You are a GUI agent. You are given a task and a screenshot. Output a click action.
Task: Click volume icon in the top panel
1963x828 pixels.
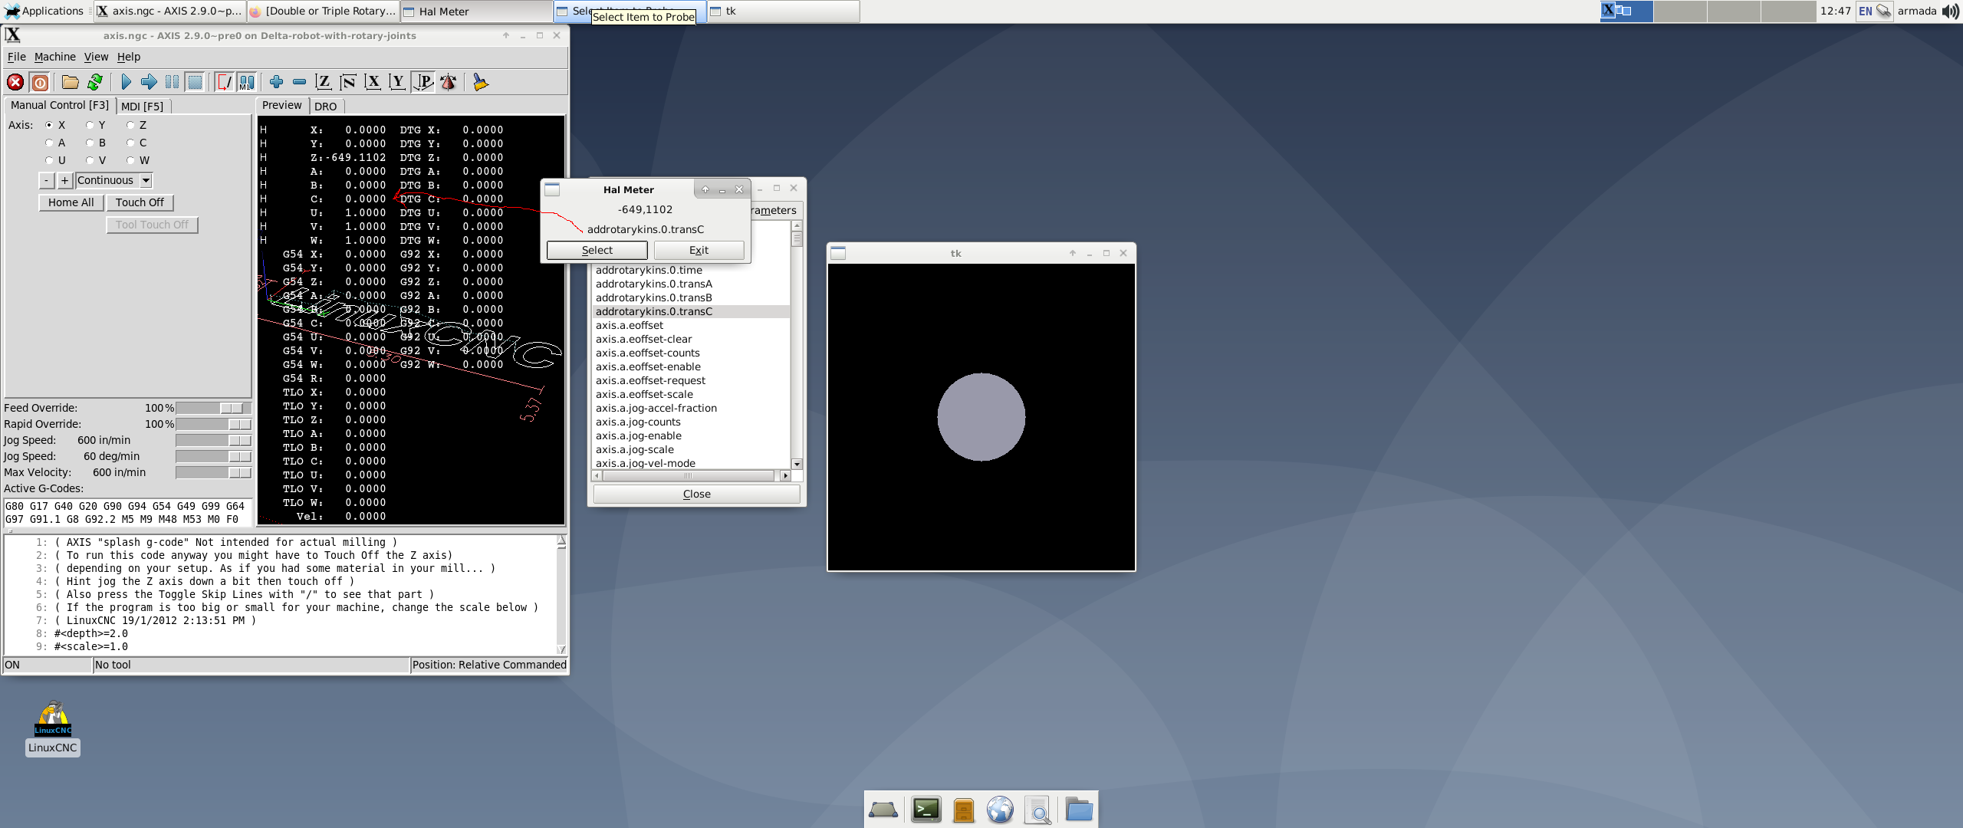(1951, 11)
